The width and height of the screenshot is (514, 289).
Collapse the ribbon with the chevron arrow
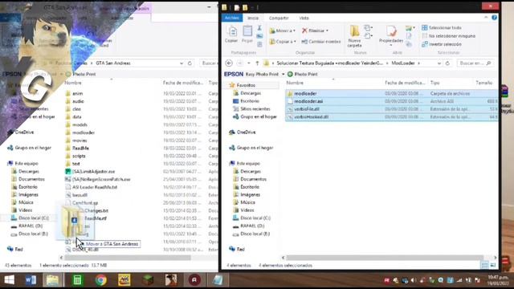tap(486, 18)
